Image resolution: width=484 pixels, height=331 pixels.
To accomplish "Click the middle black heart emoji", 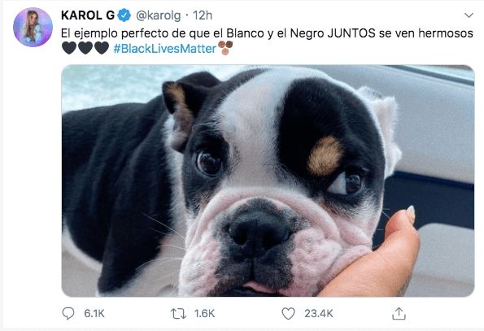I will [85, 48].
